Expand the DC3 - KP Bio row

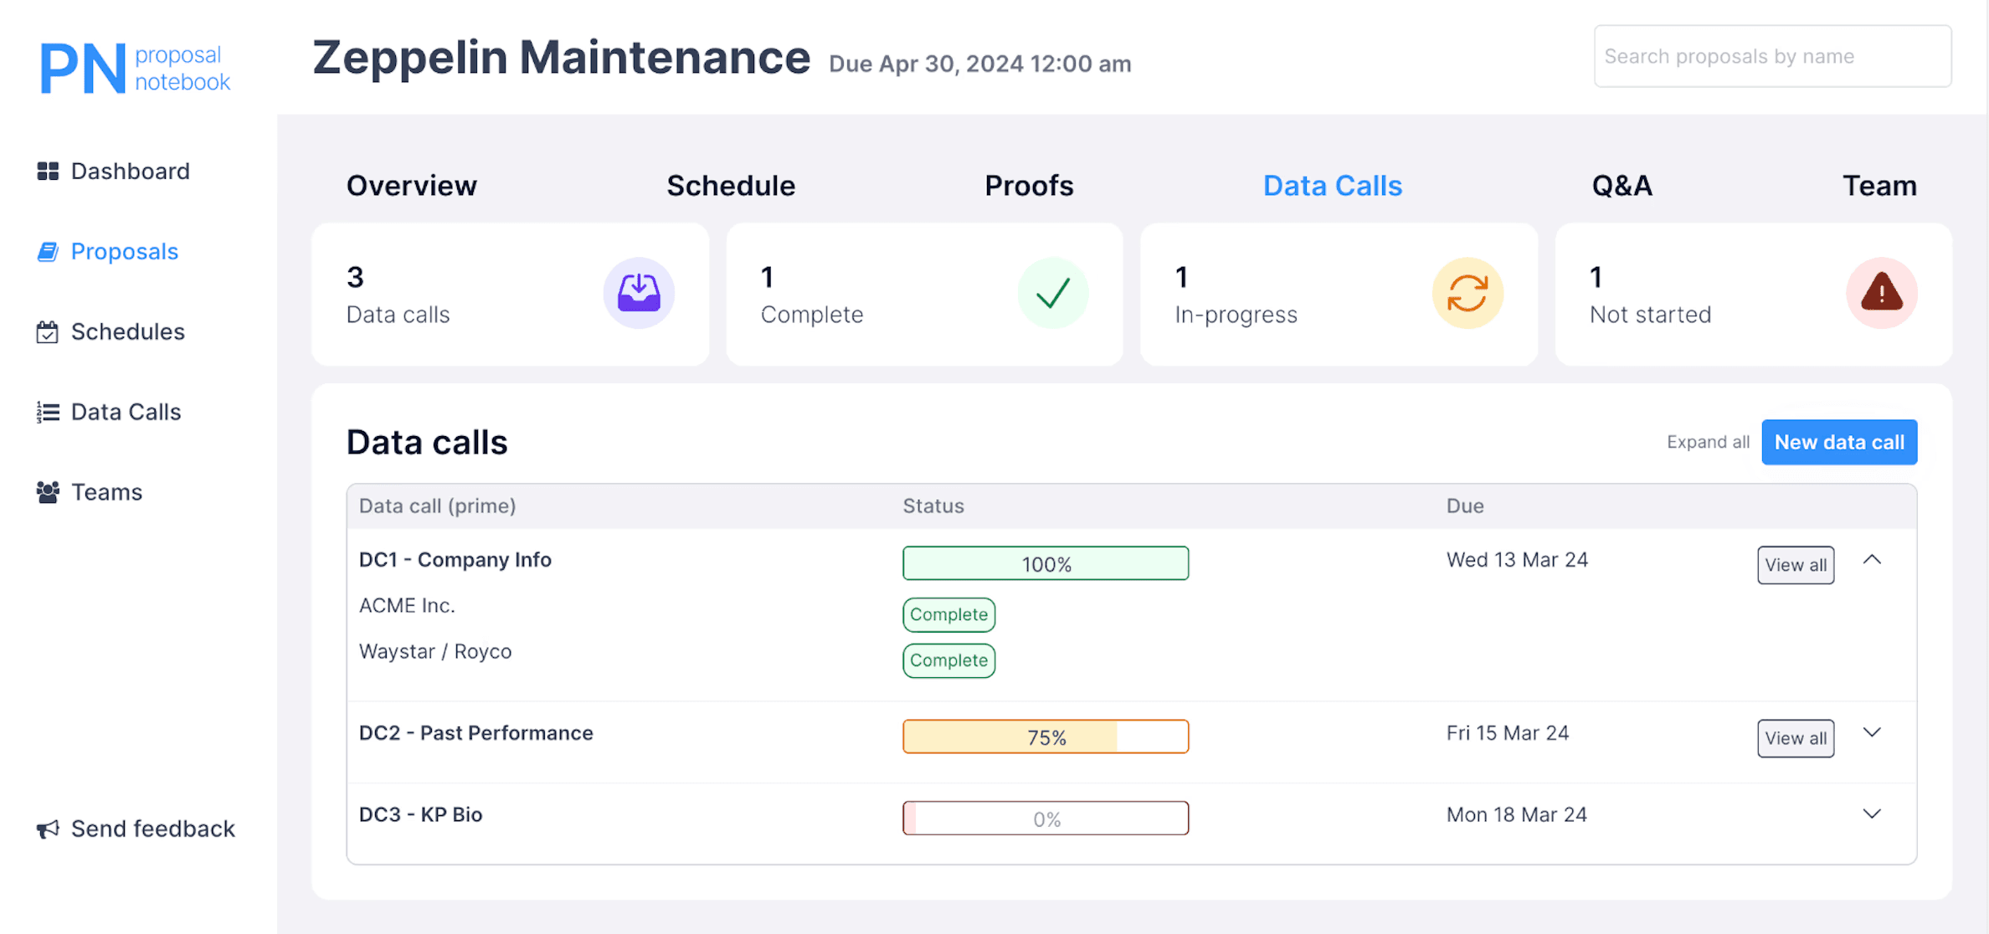(1872, 814)
